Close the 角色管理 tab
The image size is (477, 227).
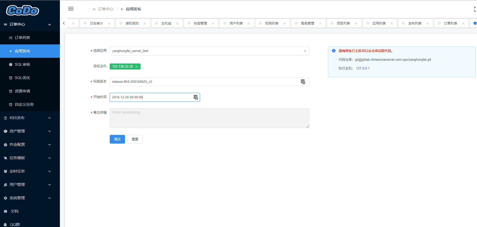[320, 23]
